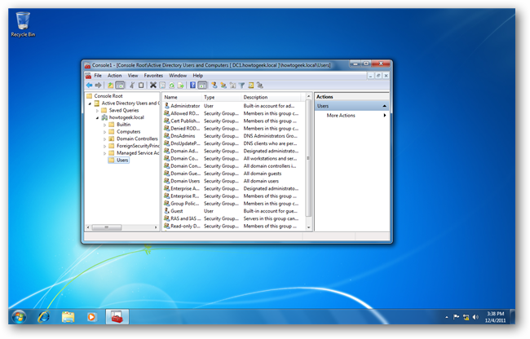This screenshot has height=339, width=530.
Task: Click the Up one level folder icon
Action: 111,85
